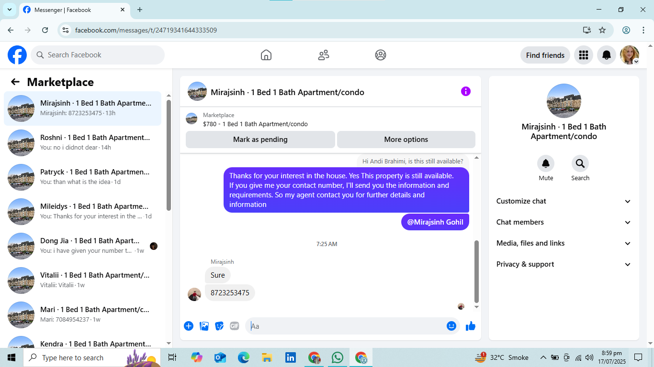
Task: Search within the conversation
Action: pos(580,164)
